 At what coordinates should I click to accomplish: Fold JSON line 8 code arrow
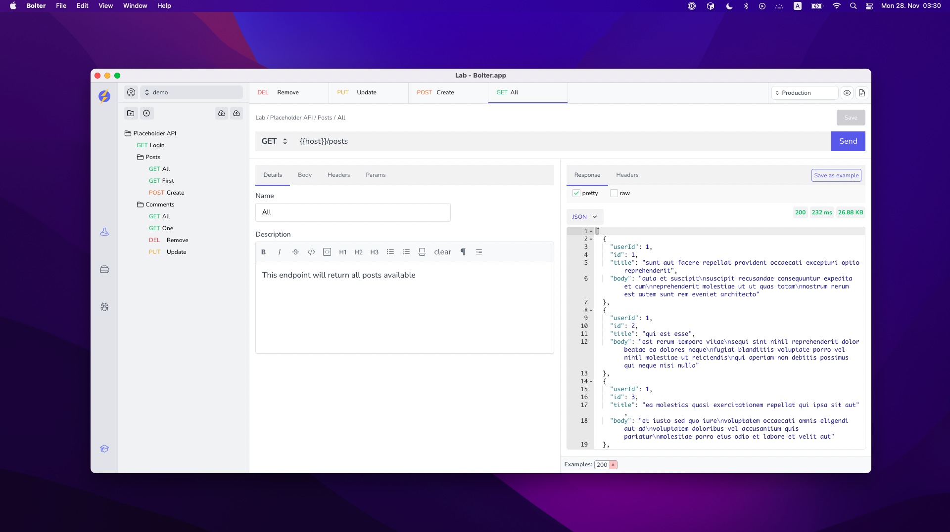tap(591, 310)
